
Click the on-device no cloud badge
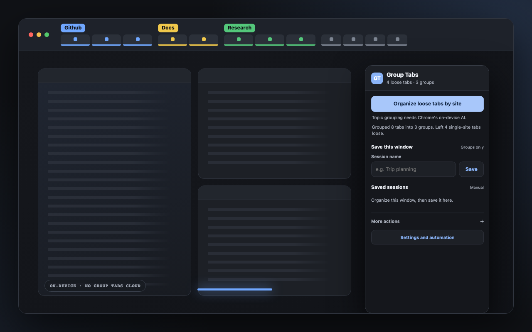95,286
